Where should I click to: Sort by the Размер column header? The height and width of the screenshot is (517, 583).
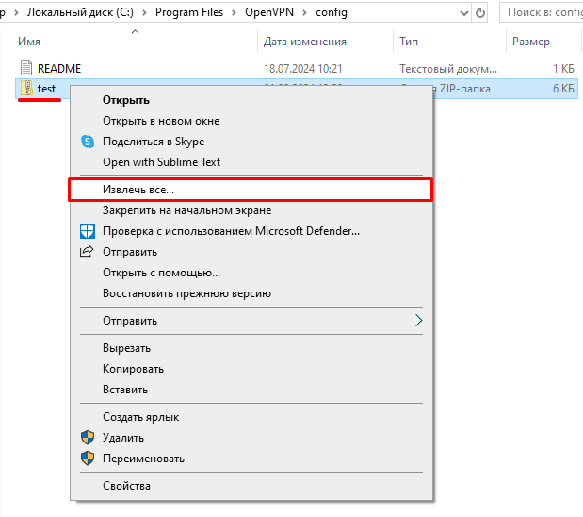tap(530, 42)
